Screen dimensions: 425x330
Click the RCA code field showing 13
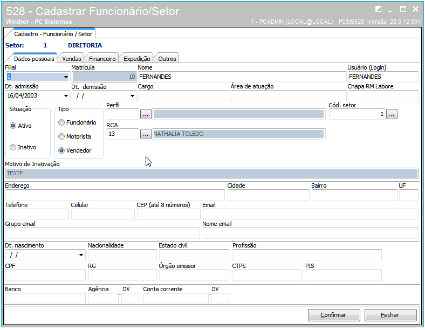pos(123,134)
